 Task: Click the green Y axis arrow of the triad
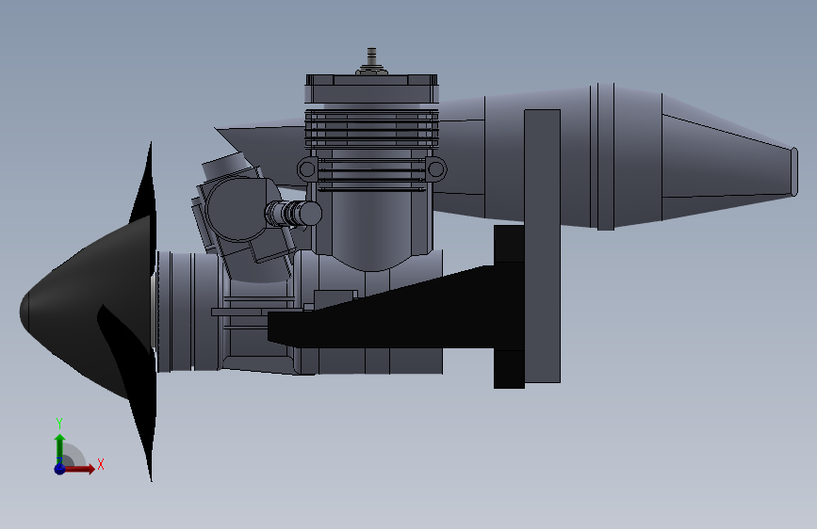(59, 448)
